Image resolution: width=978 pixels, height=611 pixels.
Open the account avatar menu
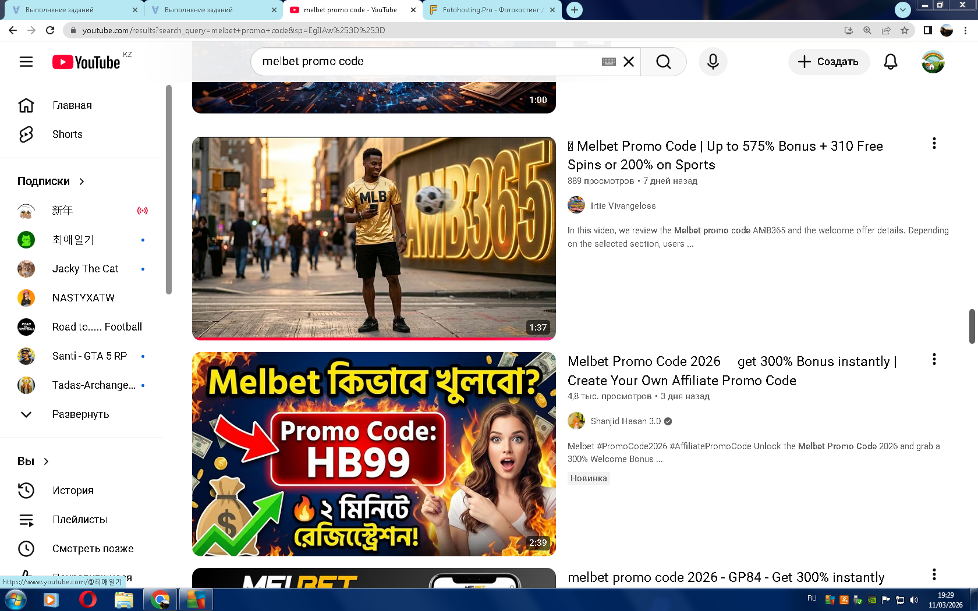pyautogui.click(x=933, y=62)
